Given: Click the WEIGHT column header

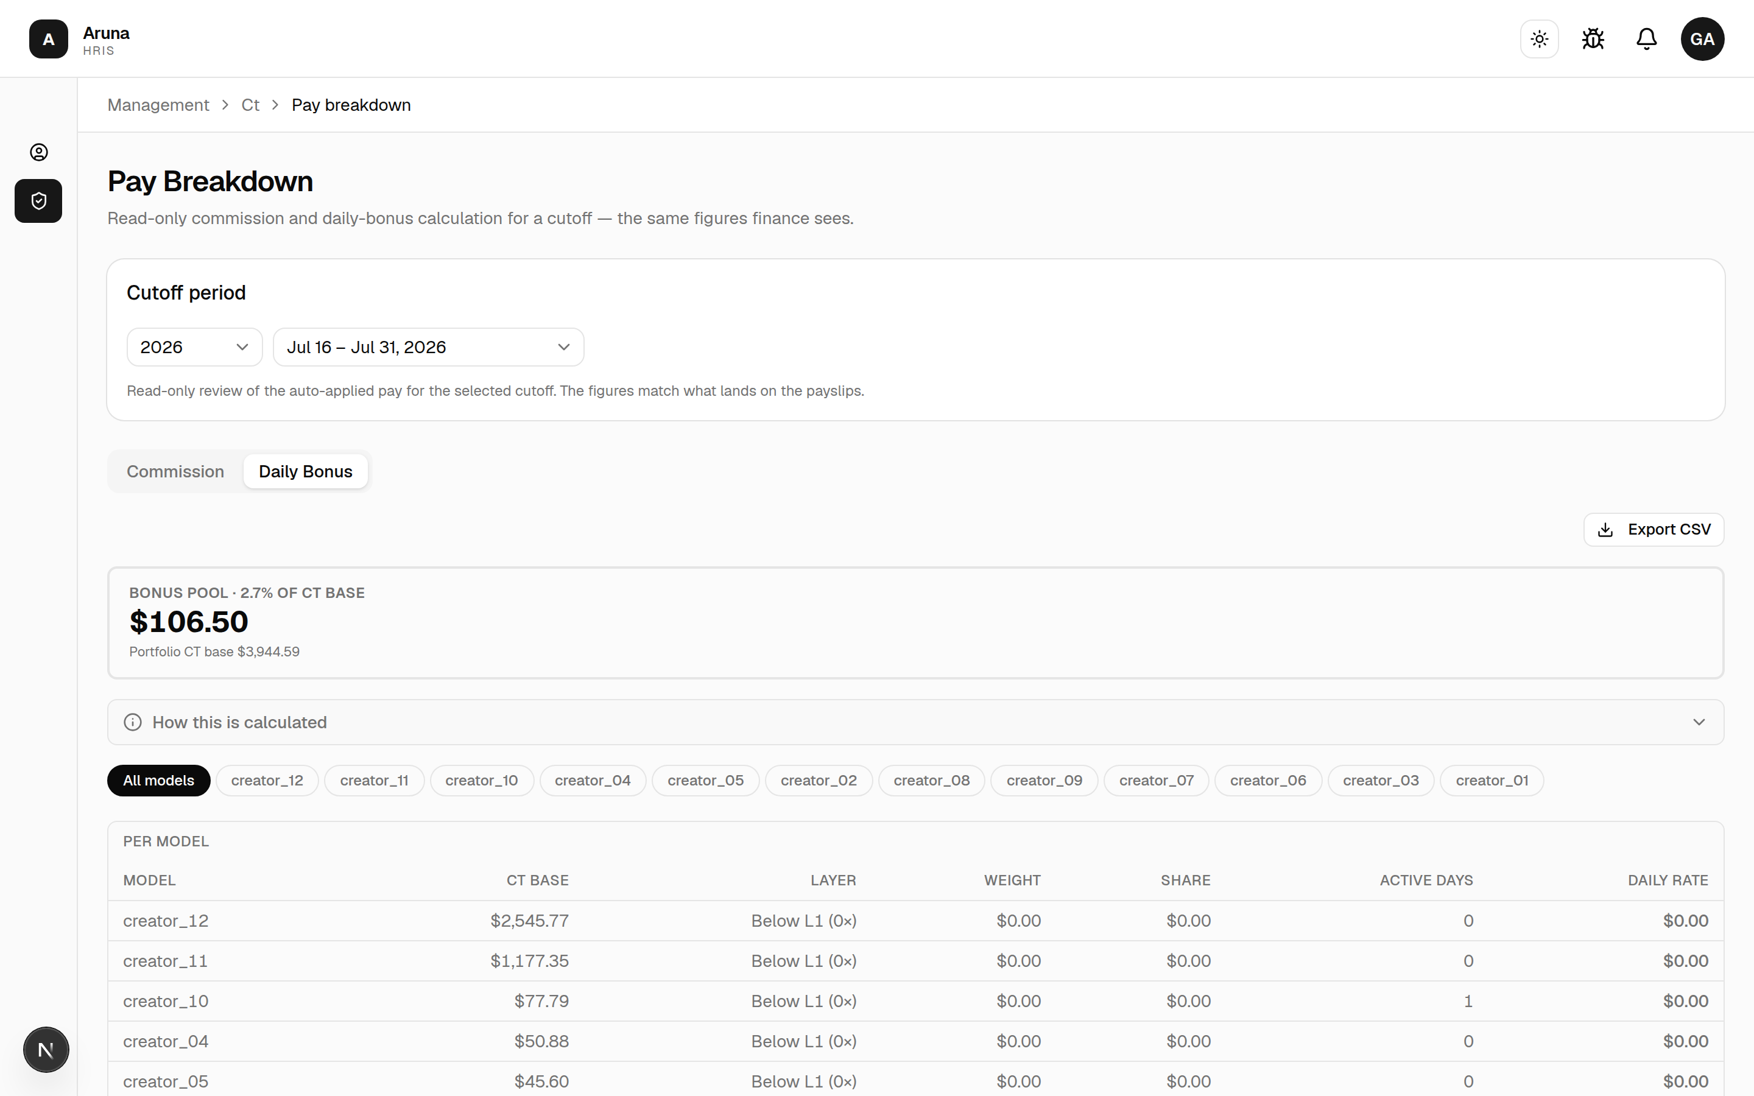Looking at the screenshot, I should point(1012,880).
